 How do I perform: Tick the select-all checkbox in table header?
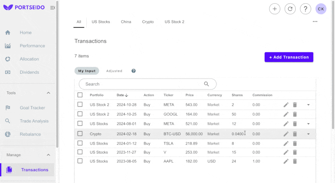(x=80, y=95)
